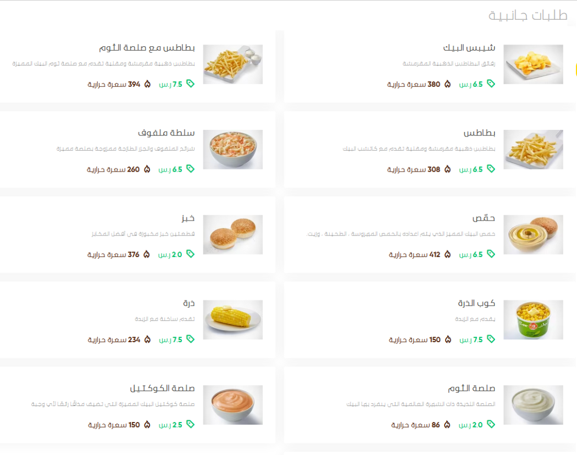Click the flame icon beside 150 calories for كوب الذرة
The image size is (577, 455).
pos(448,339)
